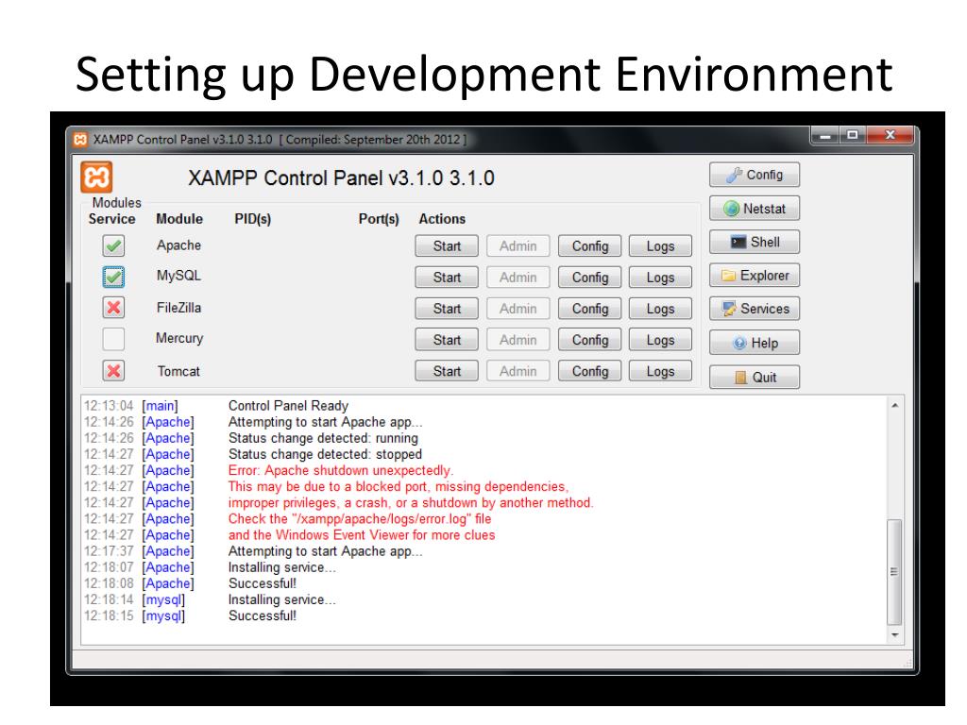Viewport: 967px width, 725px height.
Task: View Mercury Logs
Action: tap(660, 340)
